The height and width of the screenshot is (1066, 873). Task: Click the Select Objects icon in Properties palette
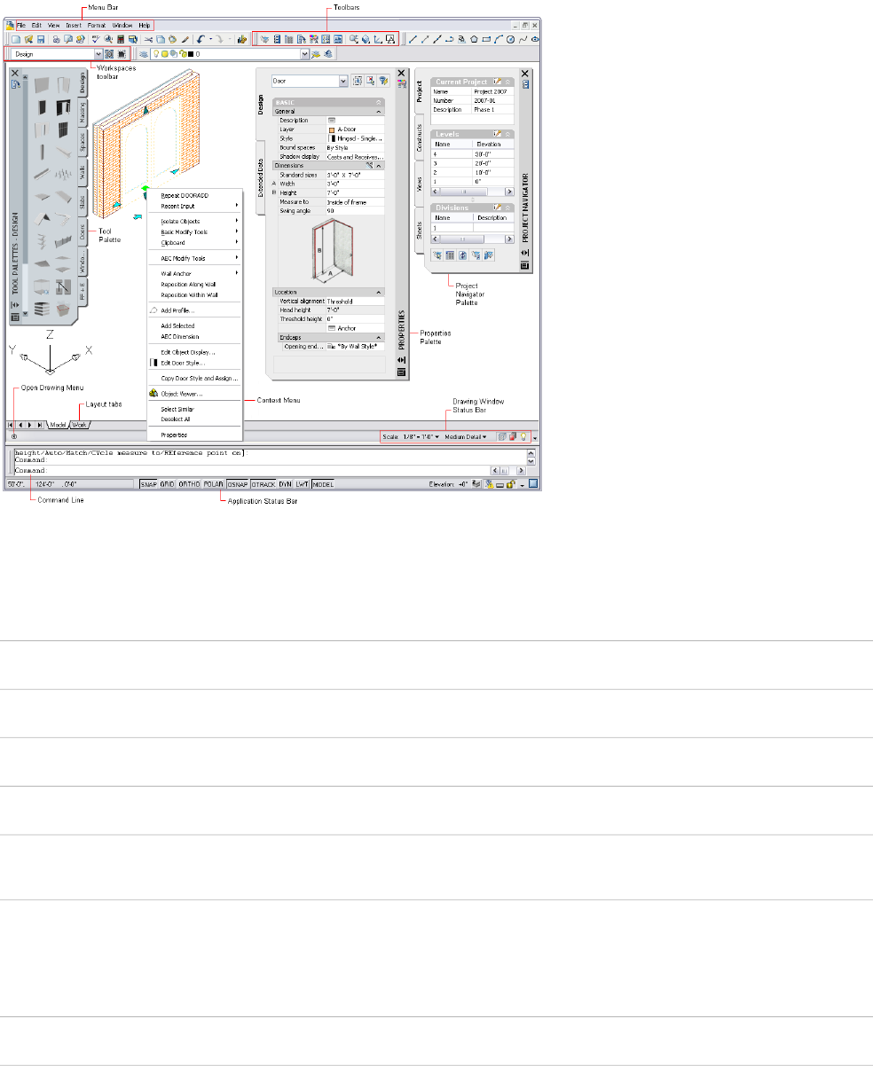[371, 81]
